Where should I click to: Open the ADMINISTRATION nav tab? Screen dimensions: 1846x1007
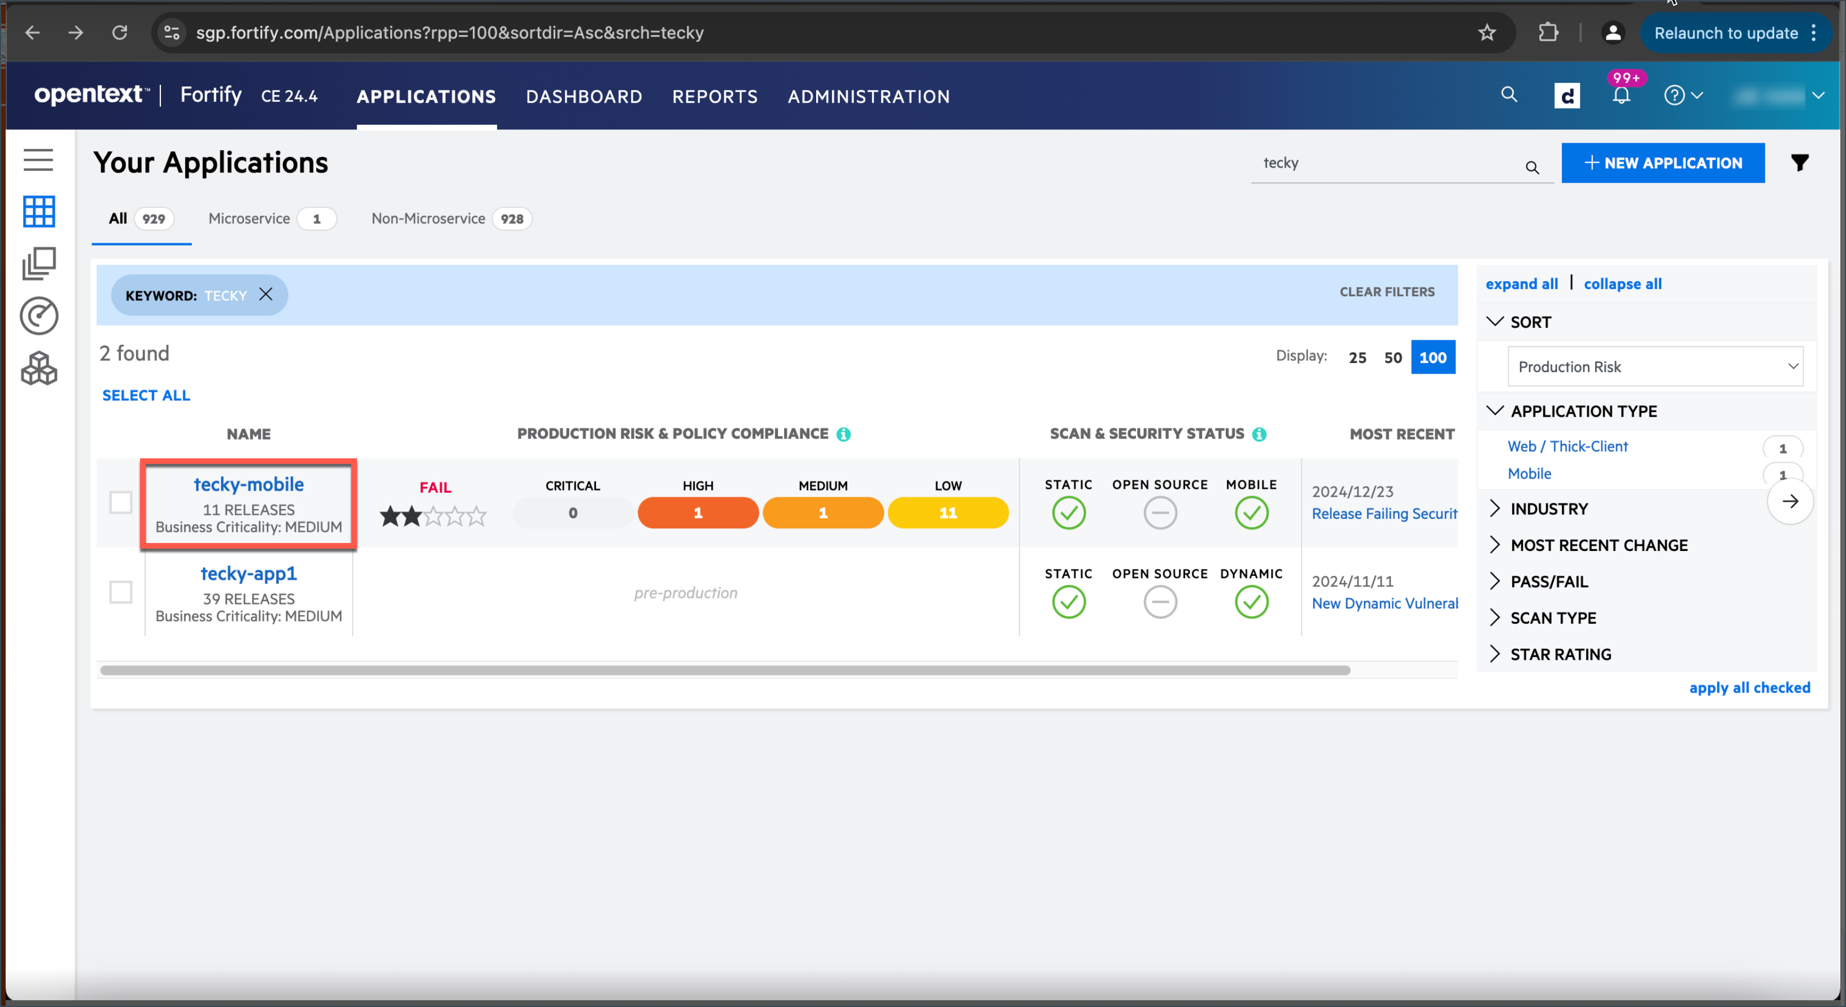tap(869, 96)
